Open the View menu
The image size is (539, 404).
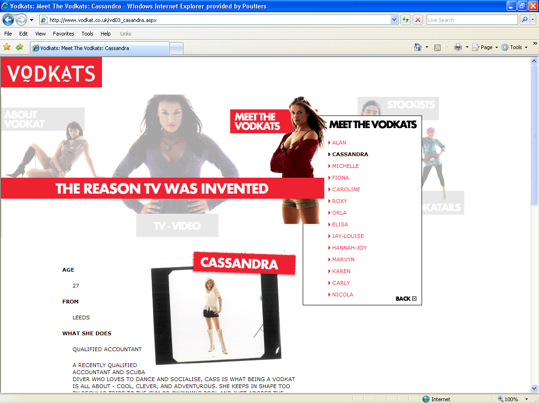[40, 34]
